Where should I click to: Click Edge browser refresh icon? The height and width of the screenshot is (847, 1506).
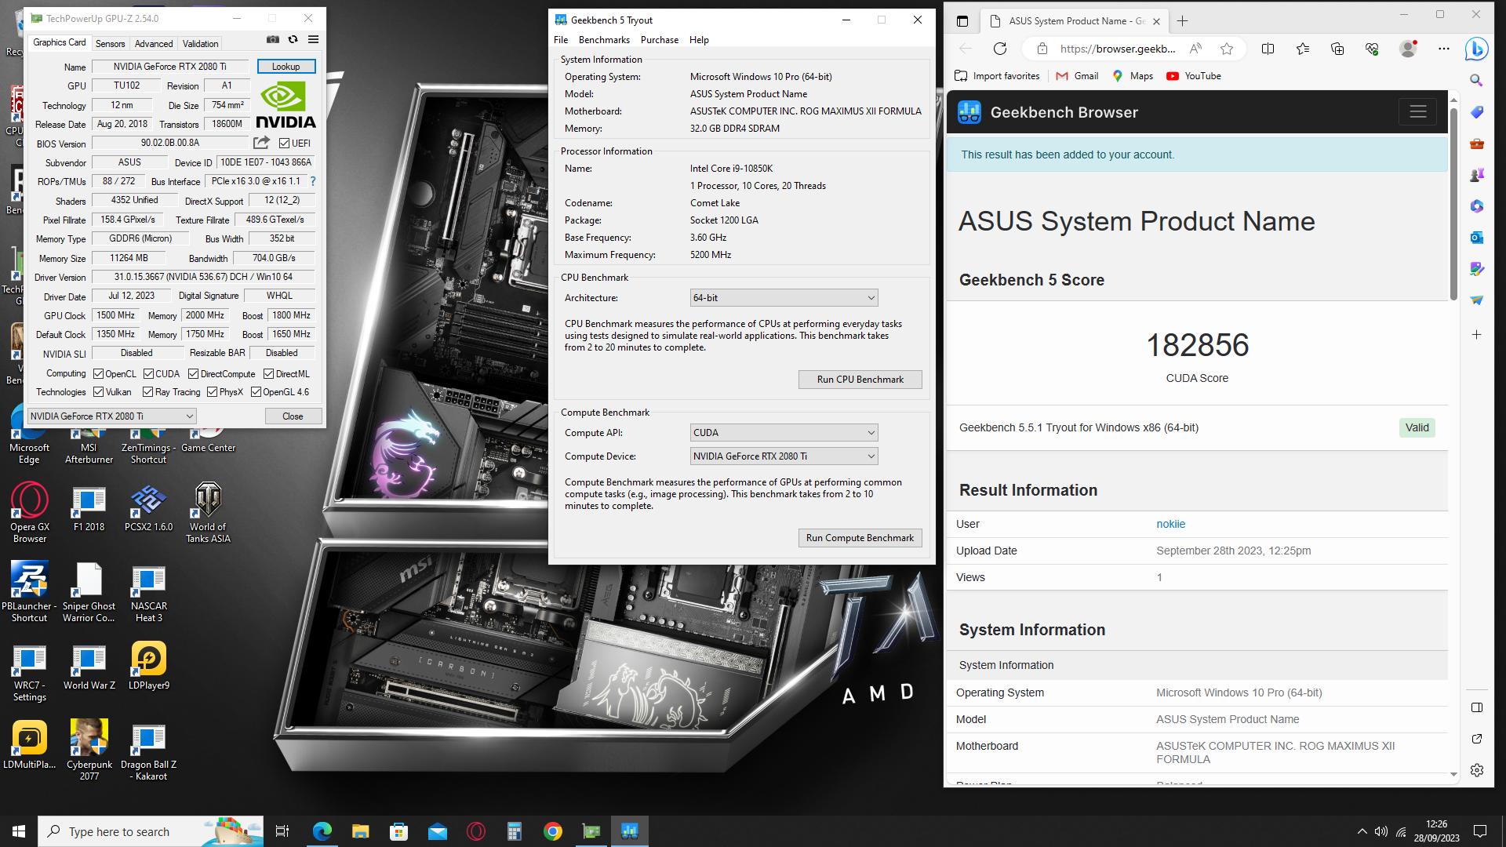pyautogui.click(x=999, y=49)
